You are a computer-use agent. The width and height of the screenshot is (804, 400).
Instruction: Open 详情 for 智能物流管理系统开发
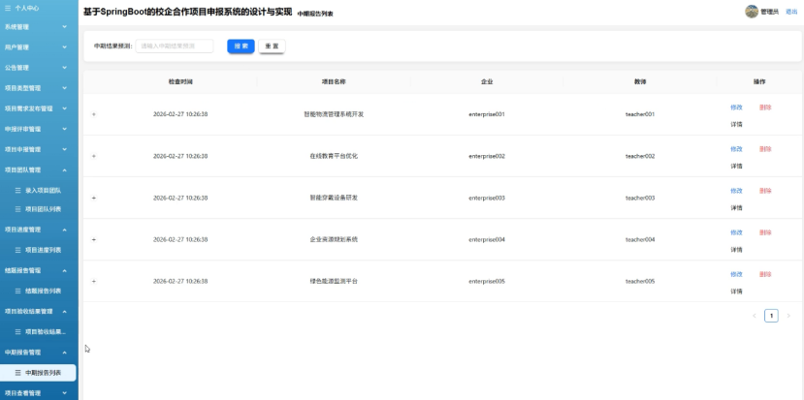pos(736,125)
